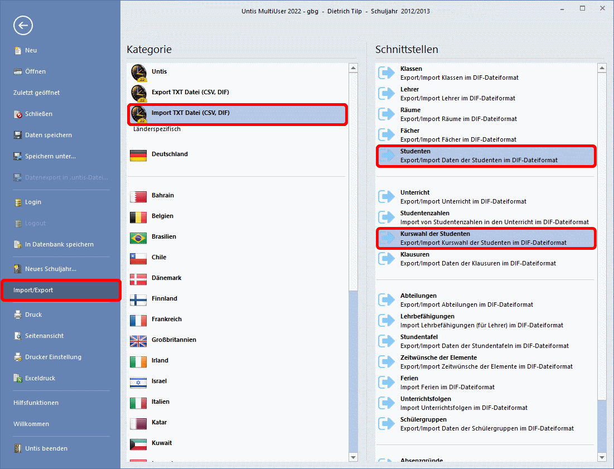Open the Import/Export menu item
The image size is (614, 469).
(60, 291)
